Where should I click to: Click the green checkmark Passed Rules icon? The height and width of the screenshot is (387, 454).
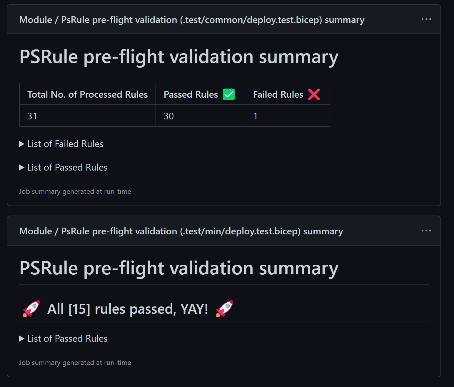click(229, 94)
